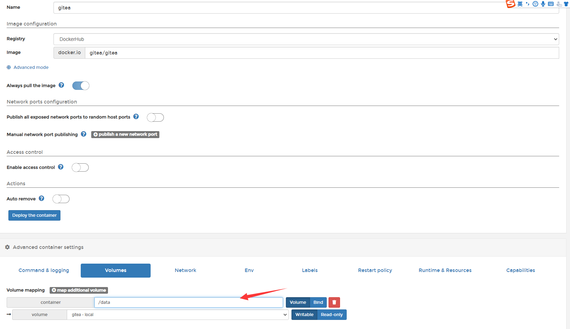
Task: Select the Volumes tab
Action: [116, 270]
